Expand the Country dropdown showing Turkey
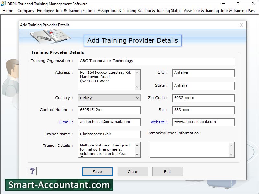259x194 pixels. pos(137,98)
